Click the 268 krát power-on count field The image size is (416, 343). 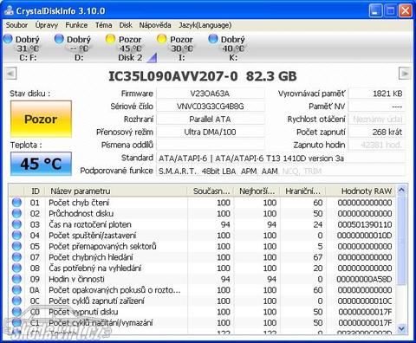pos(377,133)
